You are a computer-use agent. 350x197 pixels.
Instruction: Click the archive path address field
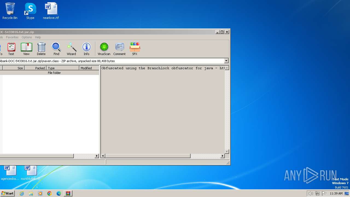click(x=112, y=61)
